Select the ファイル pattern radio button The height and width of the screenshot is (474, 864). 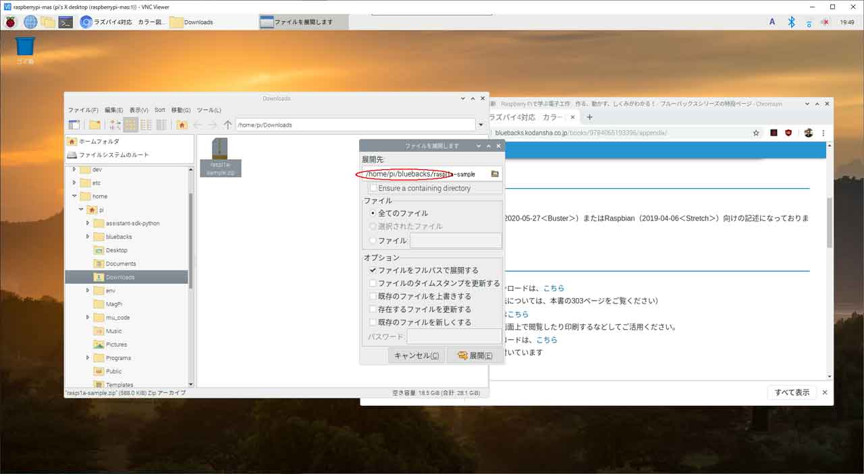click(373, 241)
